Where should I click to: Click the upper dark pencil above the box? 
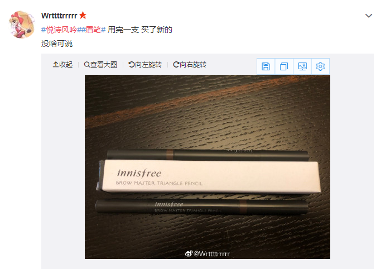click(208, 155)
